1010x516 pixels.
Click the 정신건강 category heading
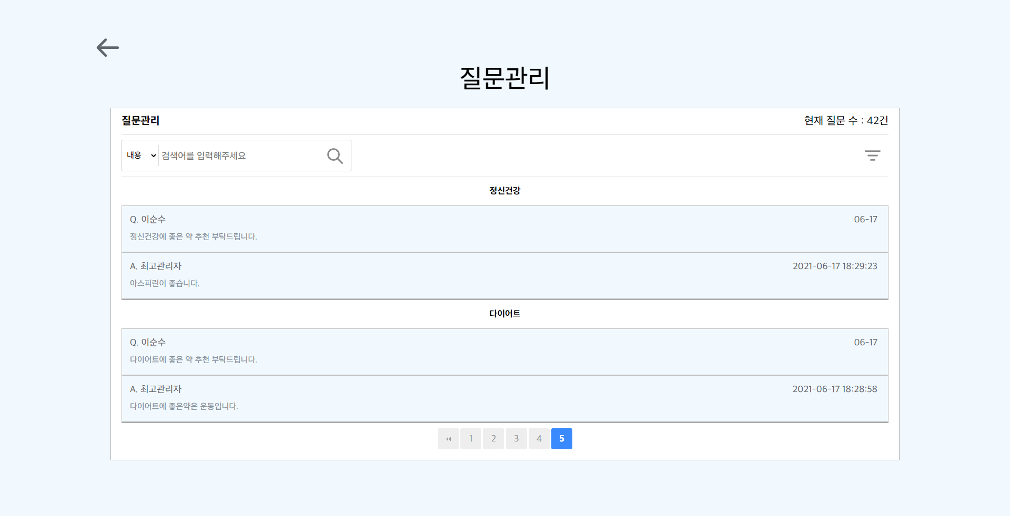pyautogui.click(x=504, y=191)
